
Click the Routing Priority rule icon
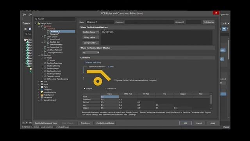[x=45, y=66]
